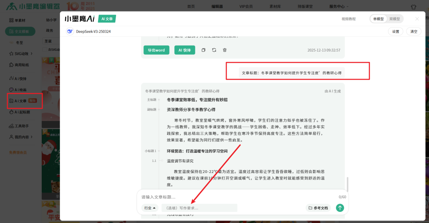Click the DeepSeek whale model icon
Image resolution: width=429 pixels, height=223 pixels.
[x=70, y=31]
